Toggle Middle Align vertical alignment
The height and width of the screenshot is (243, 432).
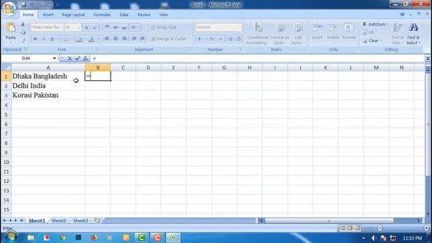coord(115,27)
